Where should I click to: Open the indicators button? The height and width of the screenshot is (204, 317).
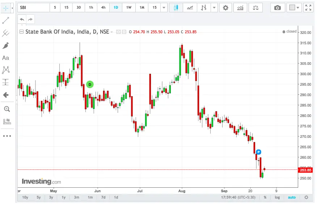[240, 8]
